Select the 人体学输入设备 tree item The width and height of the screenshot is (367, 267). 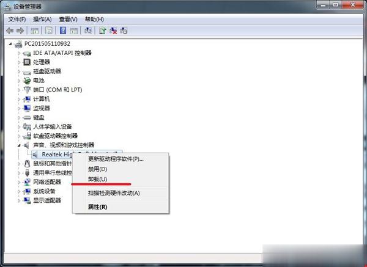(52, 126)
